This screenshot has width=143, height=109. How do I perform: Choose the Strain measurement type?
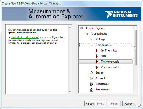tap(99, 73)
